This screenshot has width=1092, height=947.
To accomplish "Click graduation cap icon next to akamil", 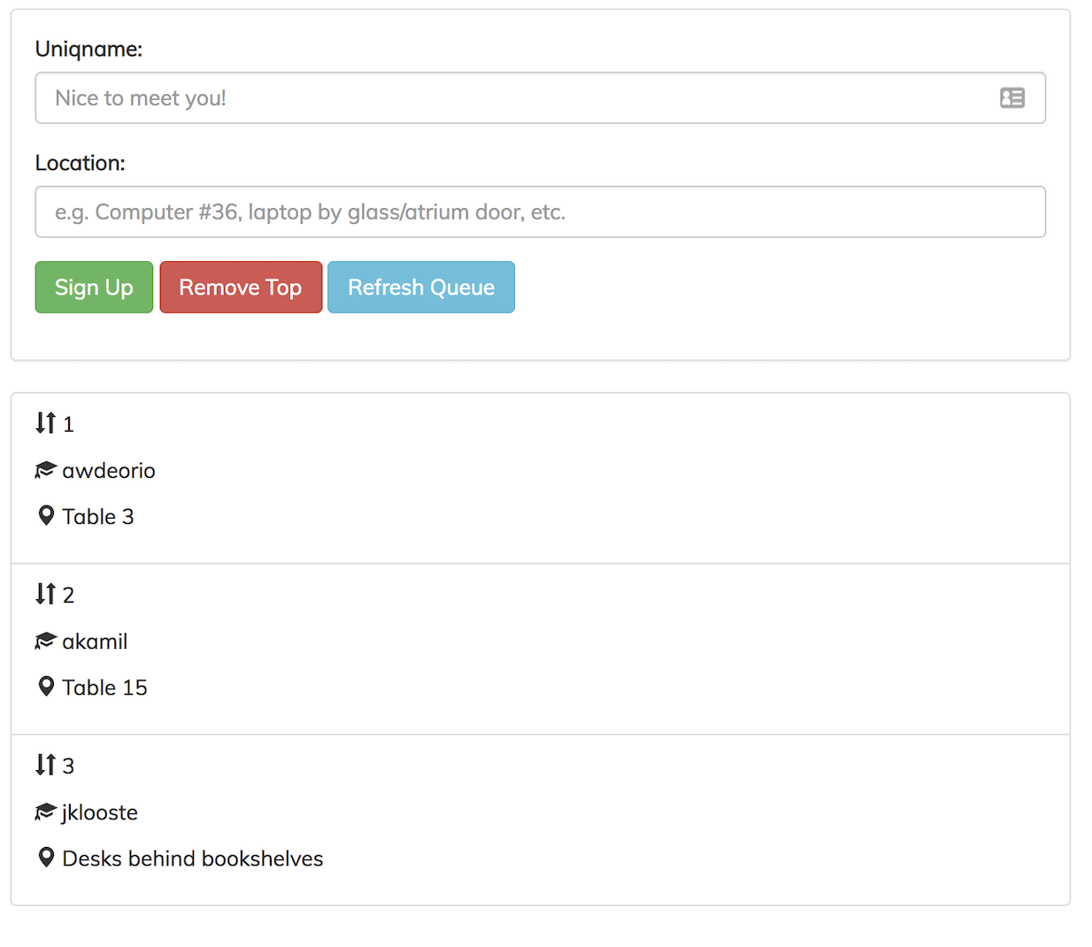I will (x=45, y=641).
